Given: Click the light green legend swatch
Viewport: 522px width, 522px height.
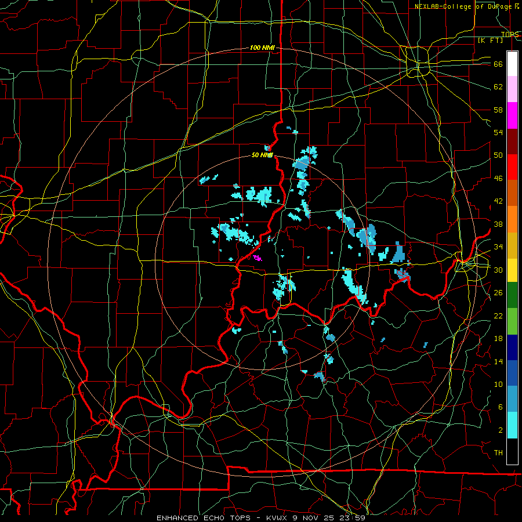Looking at the screenshot, I should click(512, 321).
